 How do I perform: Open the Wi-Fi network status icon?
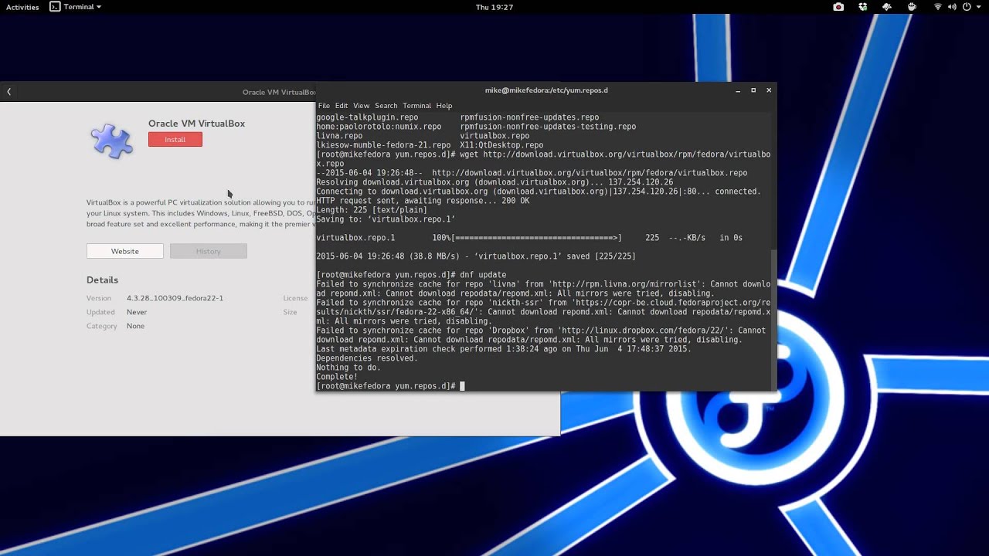(x=938, y=7)
